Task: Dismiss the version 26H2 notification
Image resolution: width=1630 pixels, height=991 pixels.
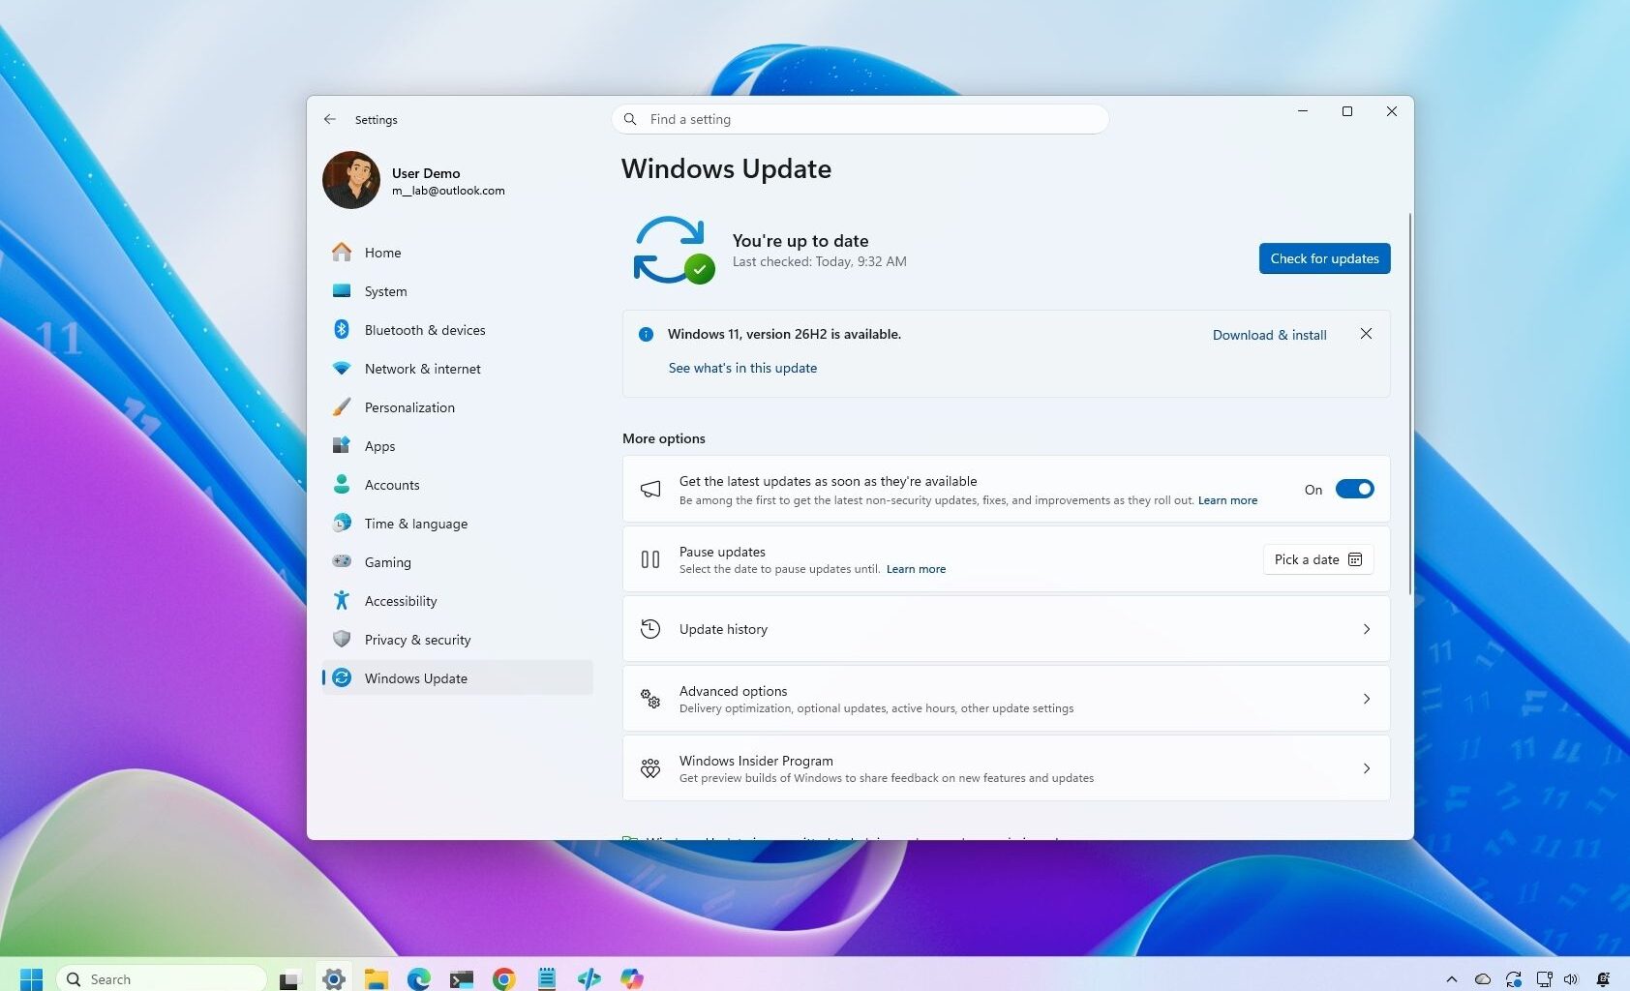Action: click(x=1366, y=334)
